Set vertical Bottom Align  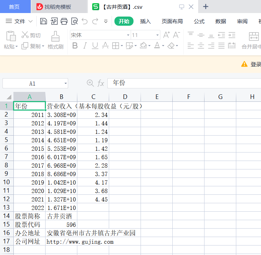pos(211,36)
